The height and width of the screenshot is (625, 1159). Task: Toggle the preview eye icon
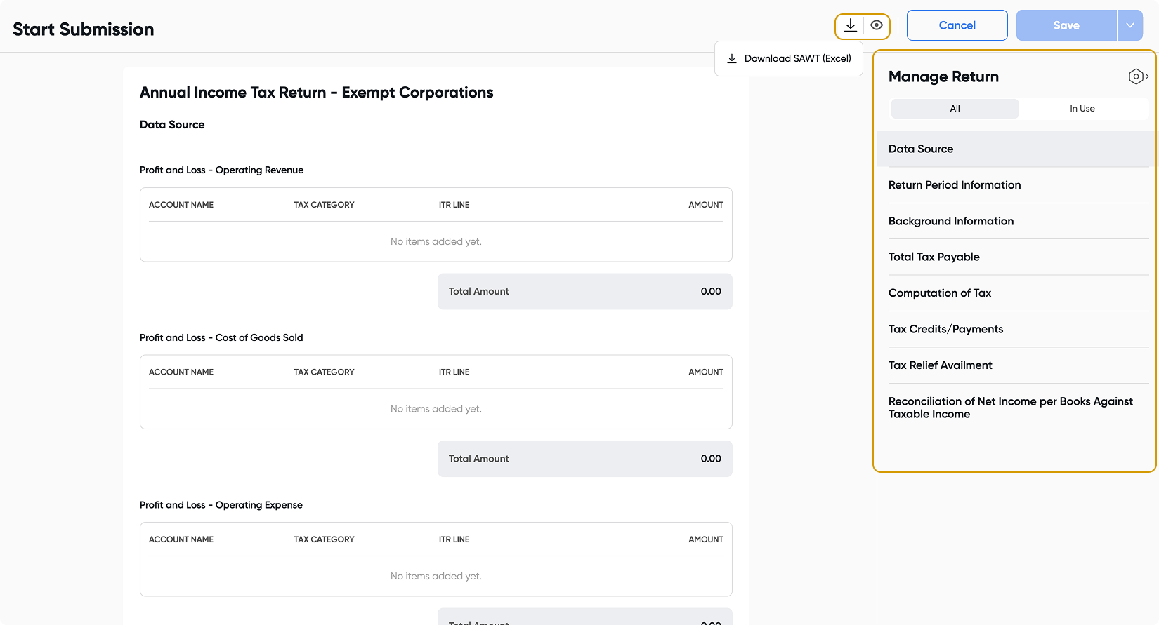click(x=877, y=26)
